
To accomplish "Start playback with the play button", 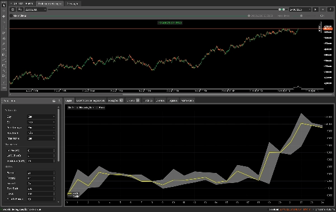I will point(315,9).
